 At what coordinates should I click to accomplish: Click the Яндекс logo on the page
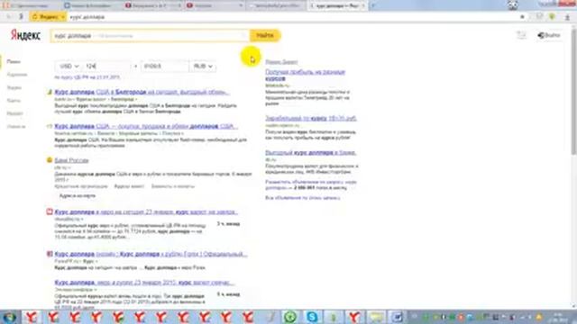coord(25,36)
